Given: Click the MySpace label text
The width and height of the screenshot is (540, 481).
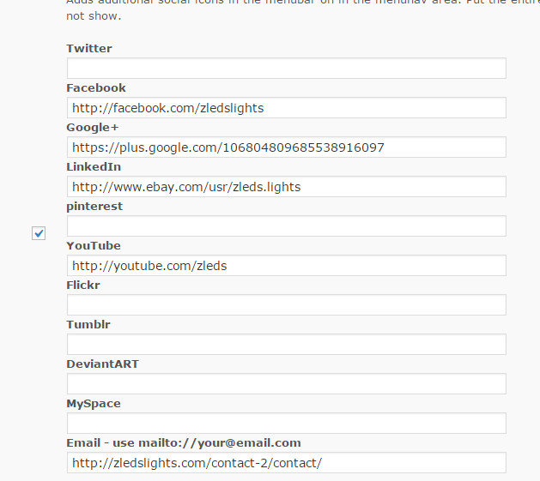Looking at the screenshot, I should (94, 404).
